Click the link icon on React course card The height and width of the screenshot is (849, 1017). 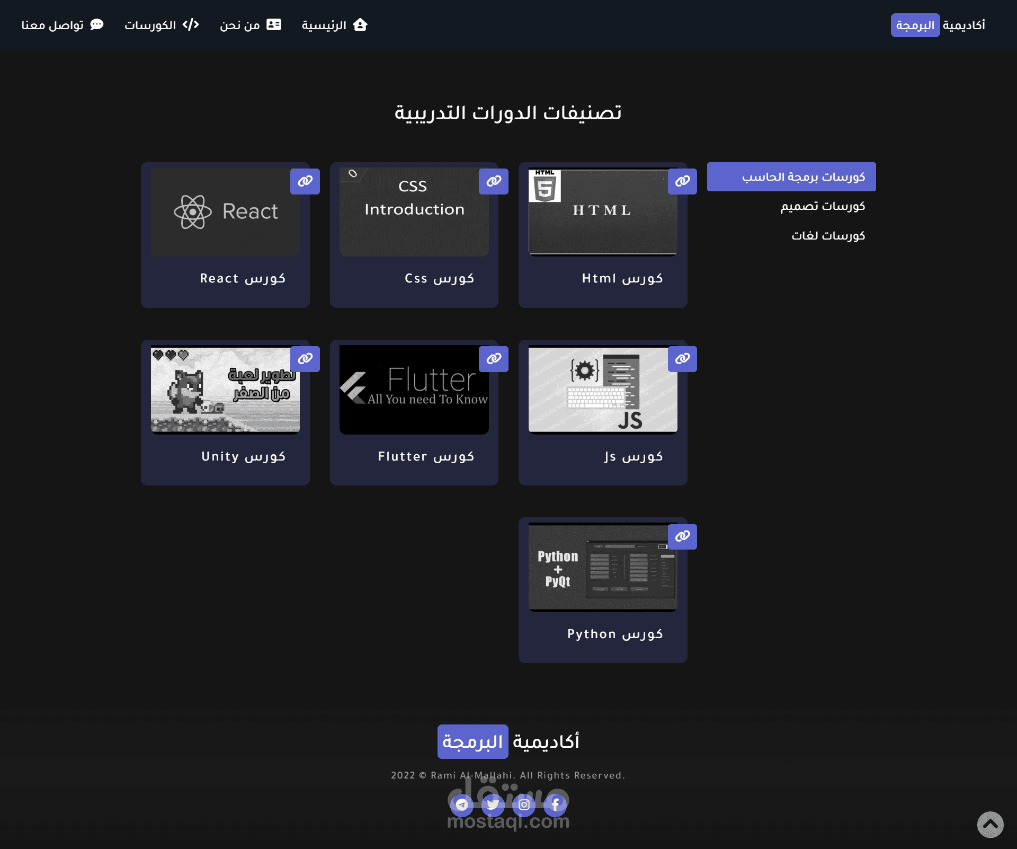coord(305,181)
